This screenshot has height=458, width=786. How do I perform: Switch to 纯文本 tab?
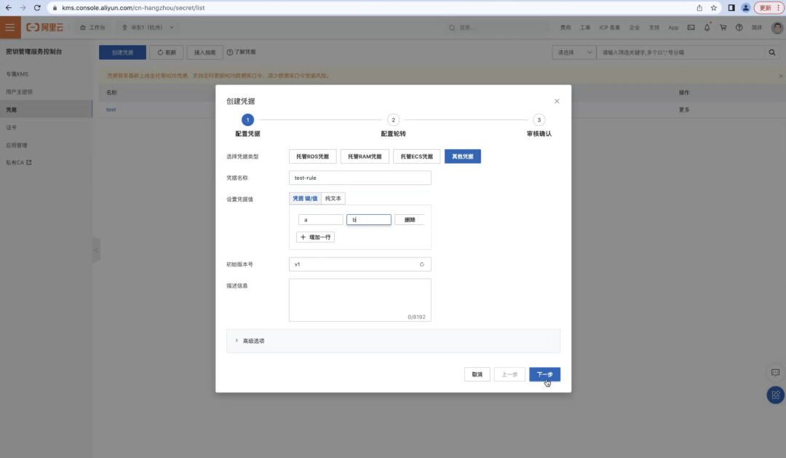click(x=333, y=198)
